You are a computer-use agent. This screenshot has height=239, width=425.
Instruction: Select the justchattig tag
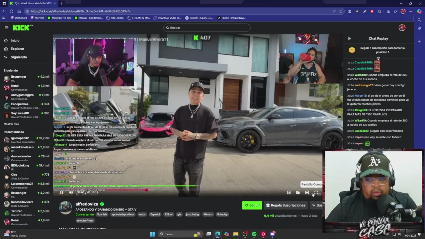pyautogui.click(x=192, y=214)
